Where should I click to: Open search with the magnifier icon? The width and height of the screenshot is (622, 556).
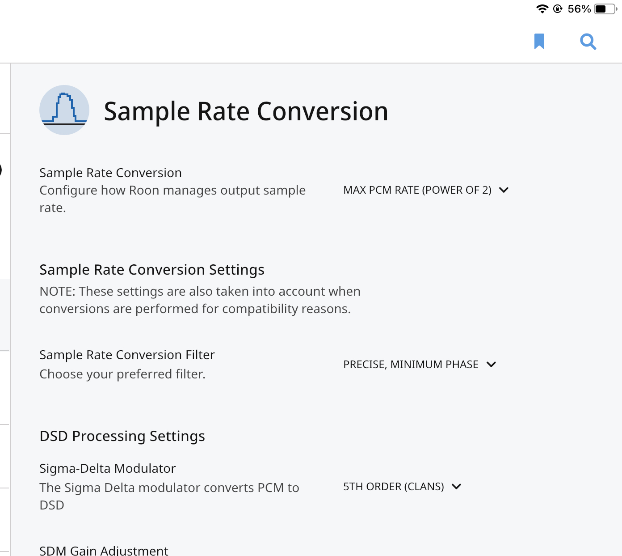tap(588, 42)
